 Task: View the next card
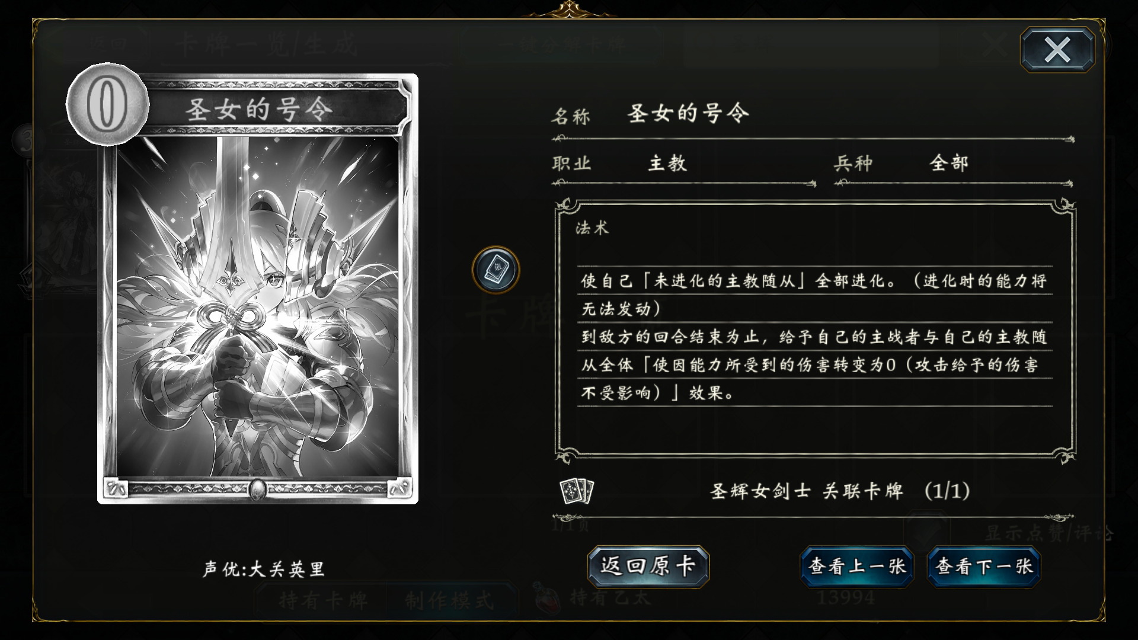coord(984,567)
